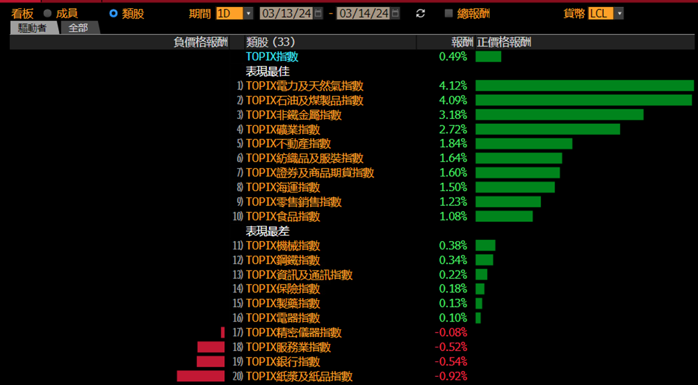Image resolution: width=698 pixels, height=385 pixels.
Task: Open TOPIX證券及商品期貨指數 row
Action: [x=310, y=173]
